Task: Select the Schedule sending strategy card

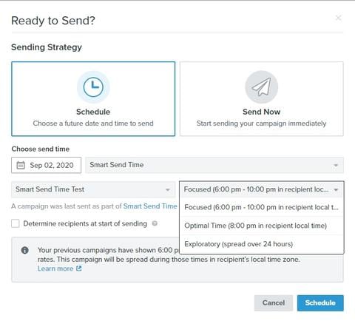Action: tap(93, 98)
